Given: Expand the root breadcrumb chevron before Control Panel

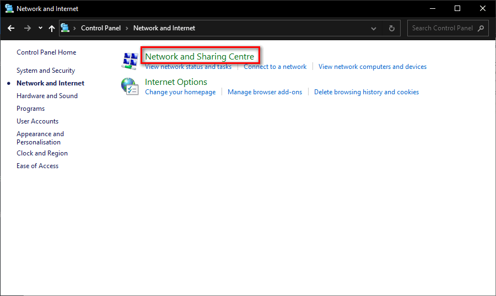Looking at the screenshot, I should point(74,28).
